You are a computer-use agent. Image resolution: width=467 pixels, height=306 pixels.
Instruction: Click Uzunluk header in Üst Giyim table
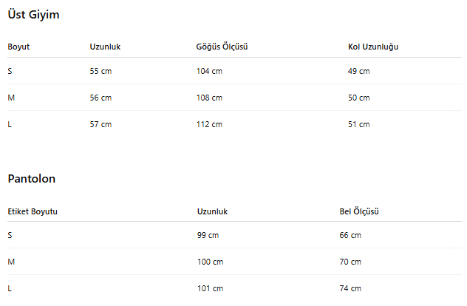(x=105, y=47)
